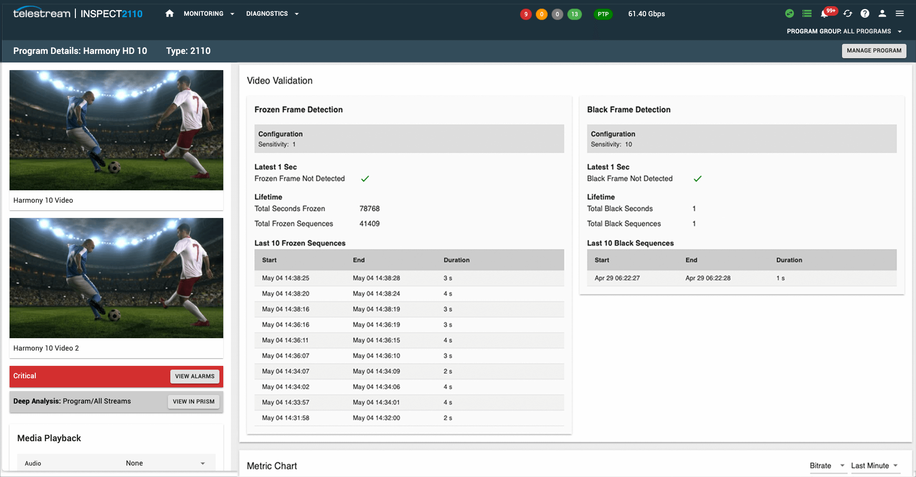This screenshot has width=916, height=477.
Task: Click the Total Seconds Frozen value 78768
Action: pos(369,208)
